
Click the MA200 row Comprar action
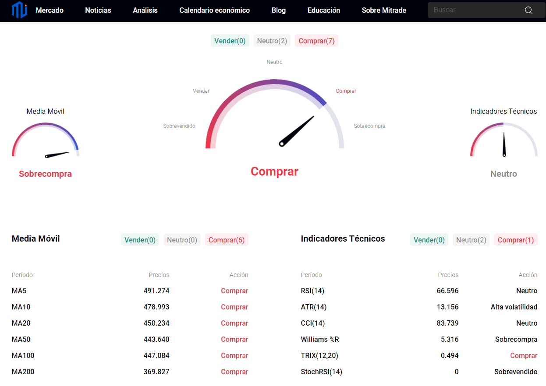[234, 372]
